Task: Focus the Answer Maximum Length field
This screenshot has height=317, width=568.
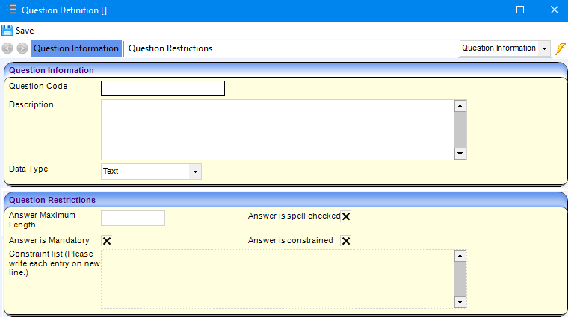Action: click(132, 218)
